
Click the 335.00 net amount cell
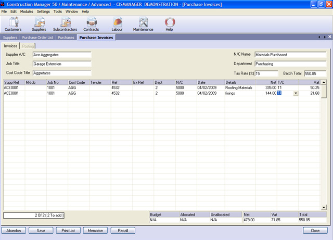(266, 87)
